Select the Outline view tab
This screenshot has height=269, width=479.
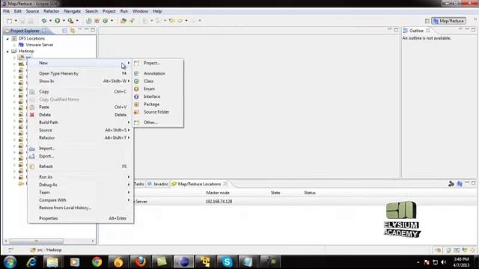[416, 31]
